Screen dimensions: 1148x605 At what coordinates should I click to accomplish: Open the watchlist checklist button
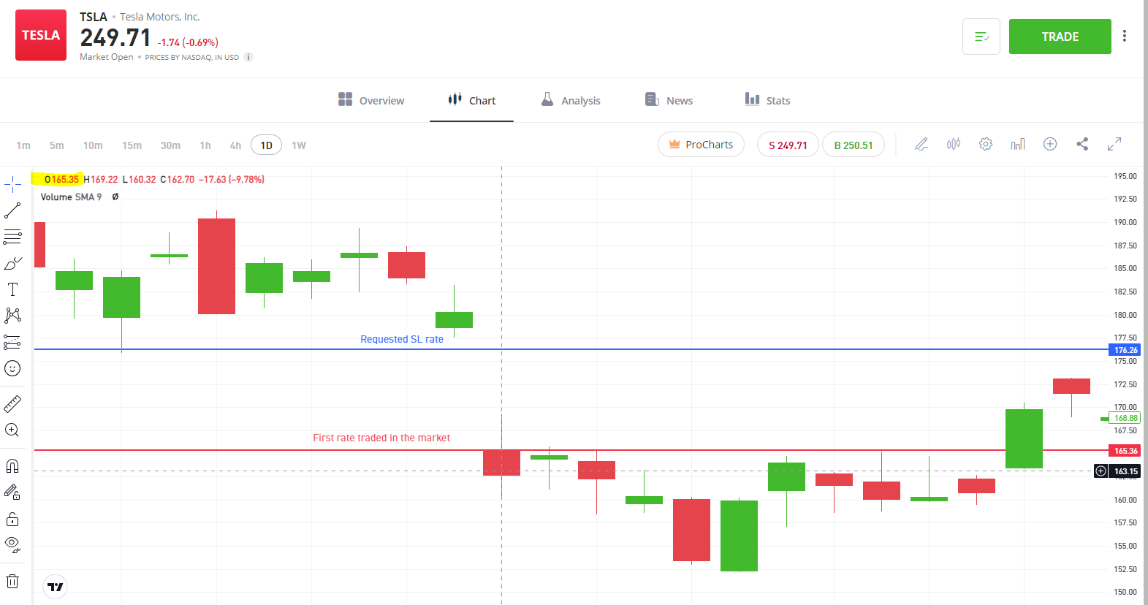tap(981, 37)
